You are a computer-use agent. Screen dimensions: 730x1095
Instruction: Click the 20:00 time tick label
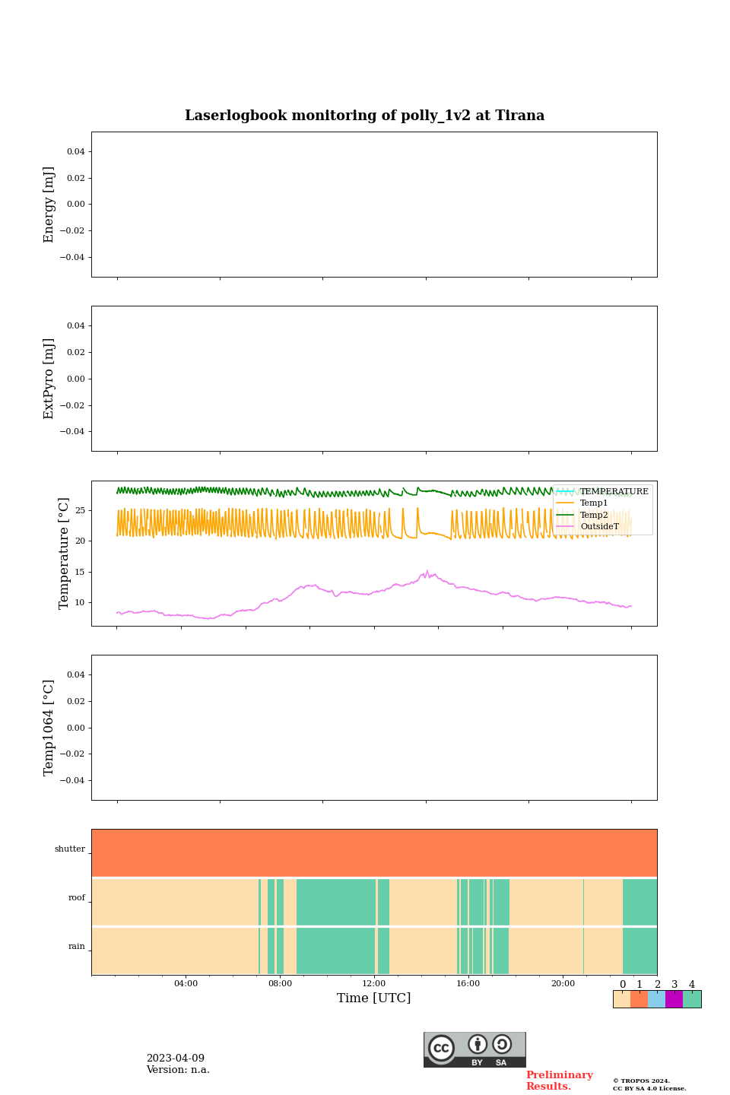(563, 984)
